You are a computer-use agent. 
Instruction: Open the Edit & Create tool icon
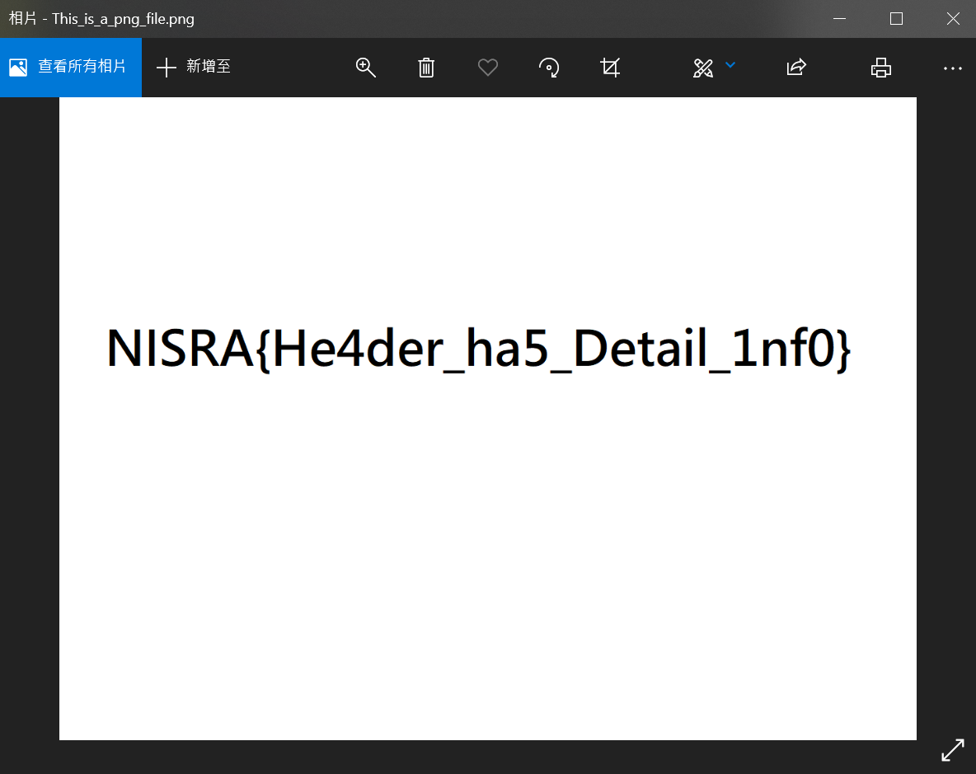[703, 68]
